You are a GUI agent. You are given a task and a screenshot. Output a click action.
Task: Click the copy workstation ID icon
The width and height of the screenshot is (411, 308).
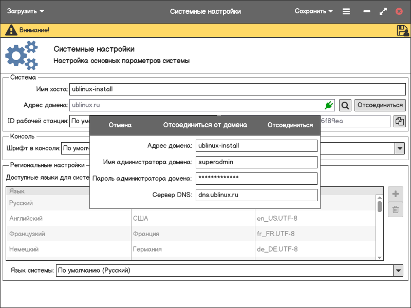399,121
